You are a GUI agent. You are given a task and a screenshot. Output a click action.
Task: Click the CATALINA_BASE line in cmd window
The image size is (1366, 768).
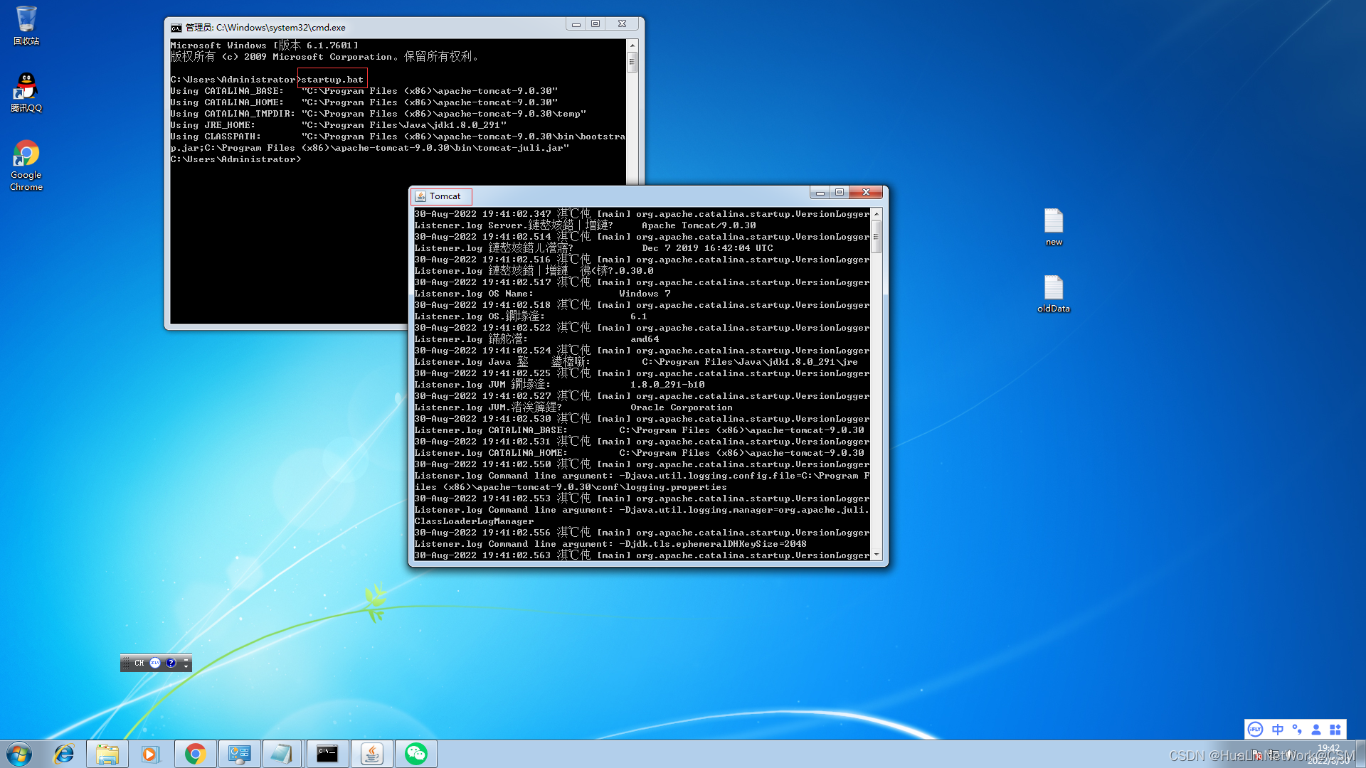364,91
